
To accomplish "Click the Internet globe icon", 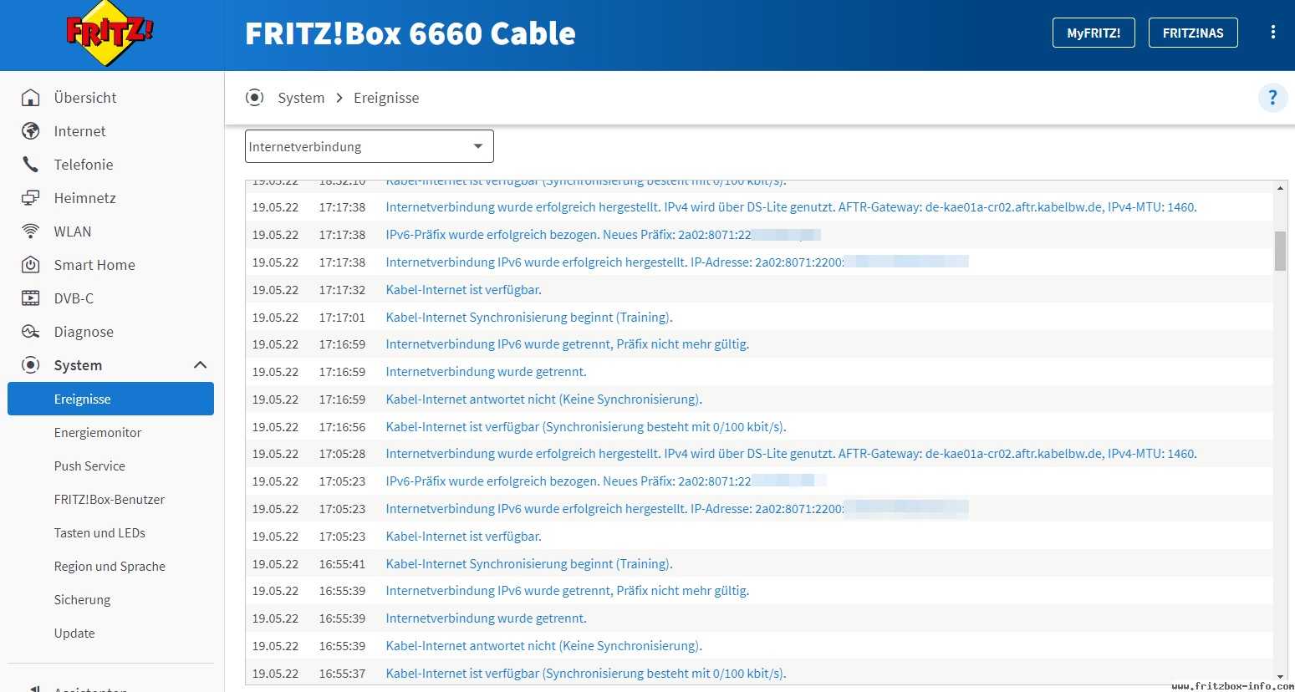I will tap(31, 131).
